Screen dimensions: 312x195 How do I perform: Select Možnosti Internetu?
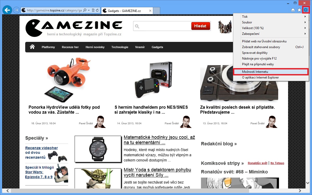pos(271,72)
